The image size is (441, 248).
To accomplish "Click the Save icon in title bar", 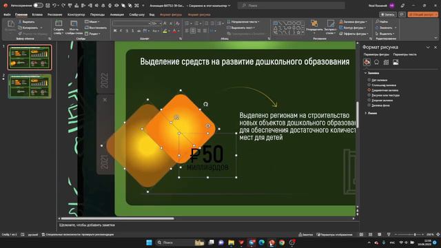I will [x=48, y=6].
